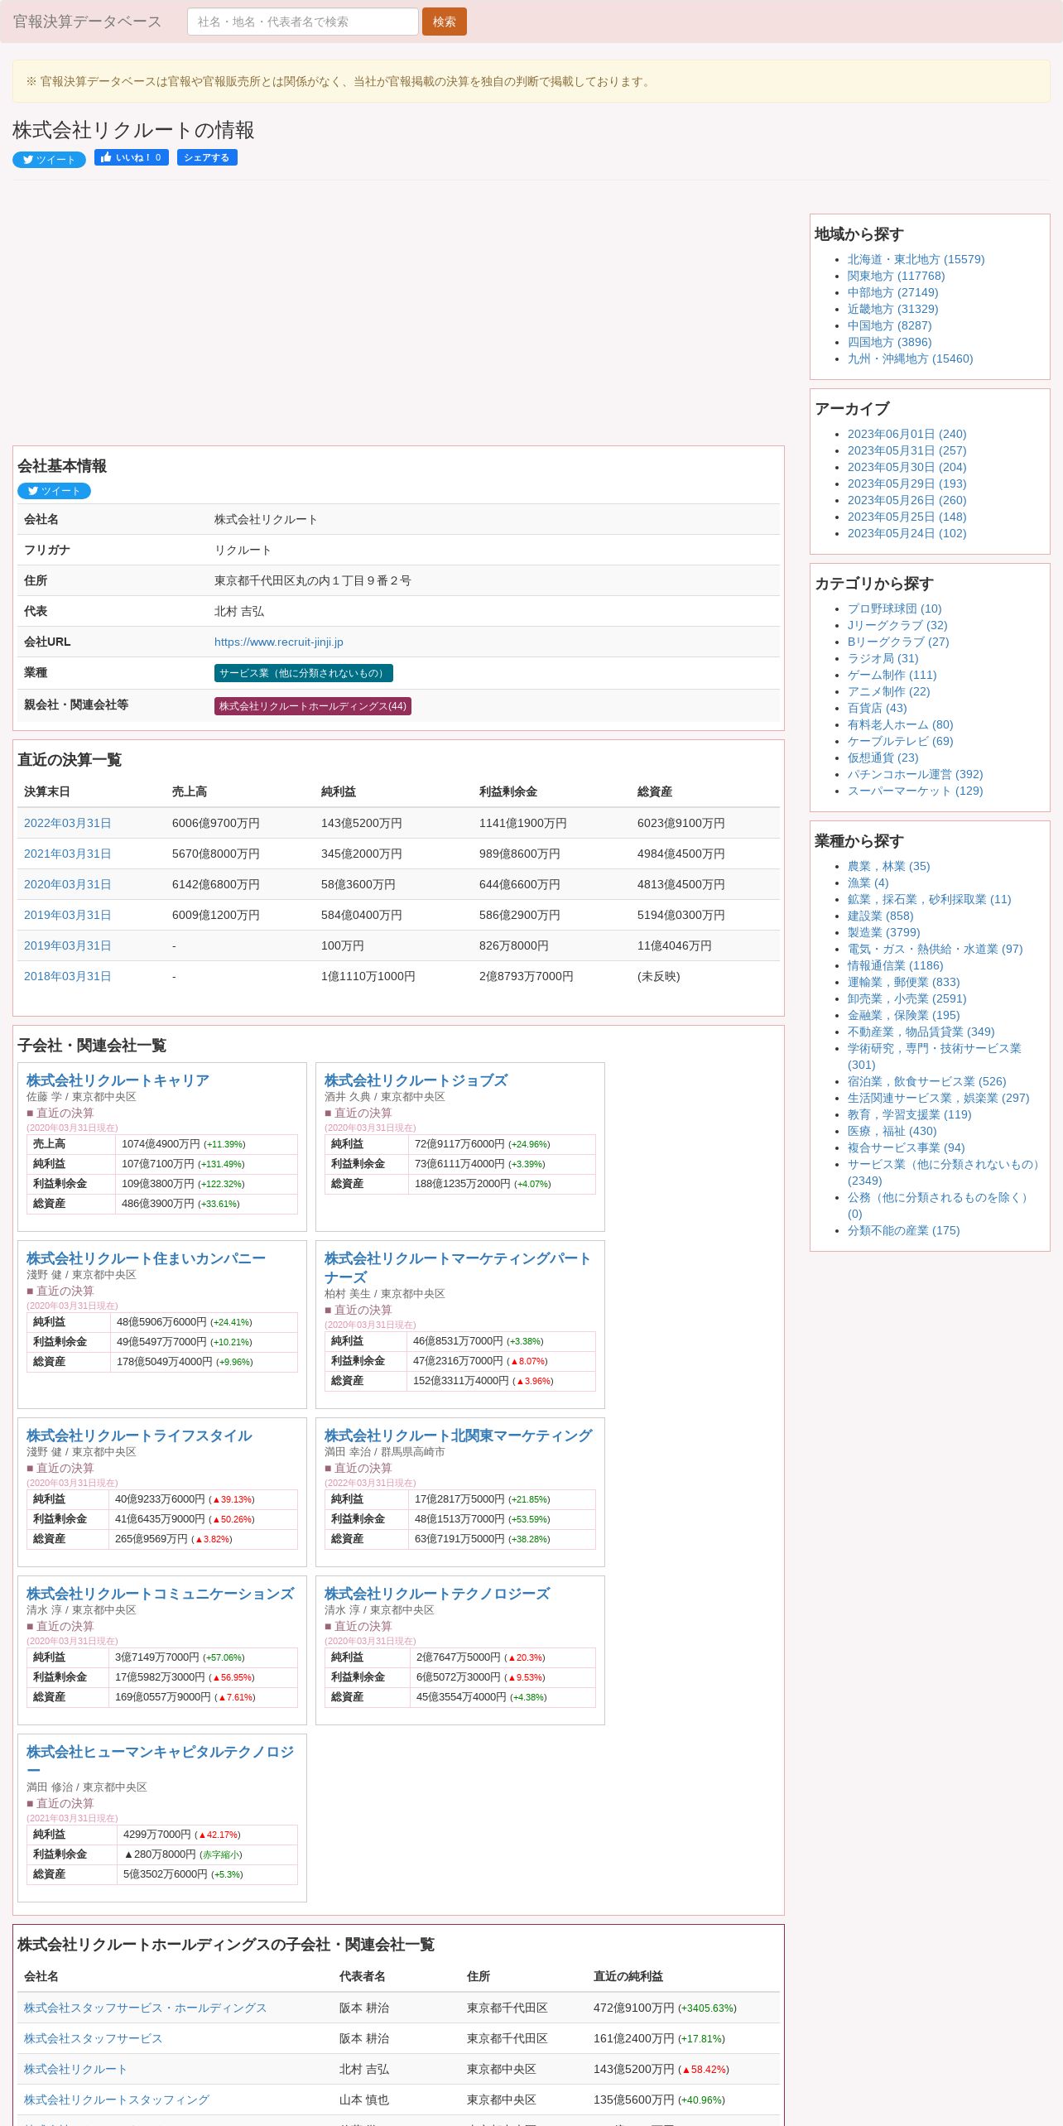The height and width of the screenshot is (2126, 1063).
Task: Open 農業，林業 industry link
Action: (888, 866)
